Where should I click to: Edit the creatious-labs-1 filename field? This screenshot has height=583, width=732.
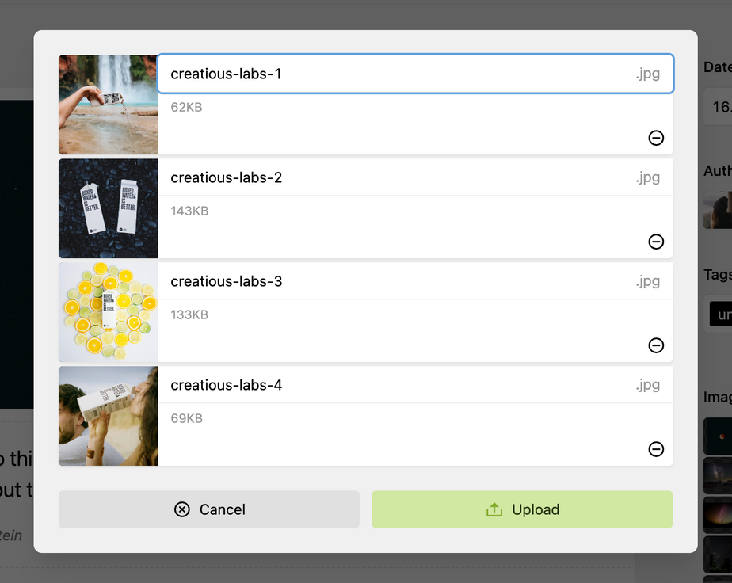396,74
